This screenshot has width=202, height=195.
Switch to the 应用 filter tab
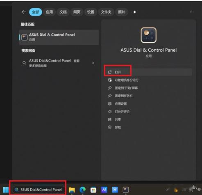pos(49,12)
